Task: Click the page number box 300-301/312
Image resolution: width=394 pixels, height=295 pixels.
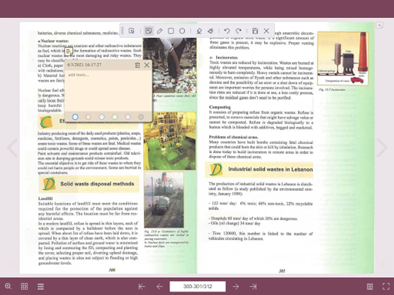Action: point(198,286)
